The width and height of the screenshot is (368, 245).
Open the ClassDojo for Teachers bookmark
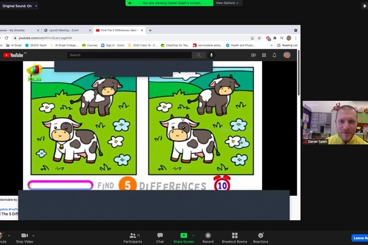(x=175, y=45)
